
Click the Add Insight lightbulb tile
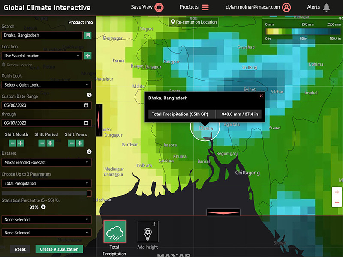(x=147, y=232)
